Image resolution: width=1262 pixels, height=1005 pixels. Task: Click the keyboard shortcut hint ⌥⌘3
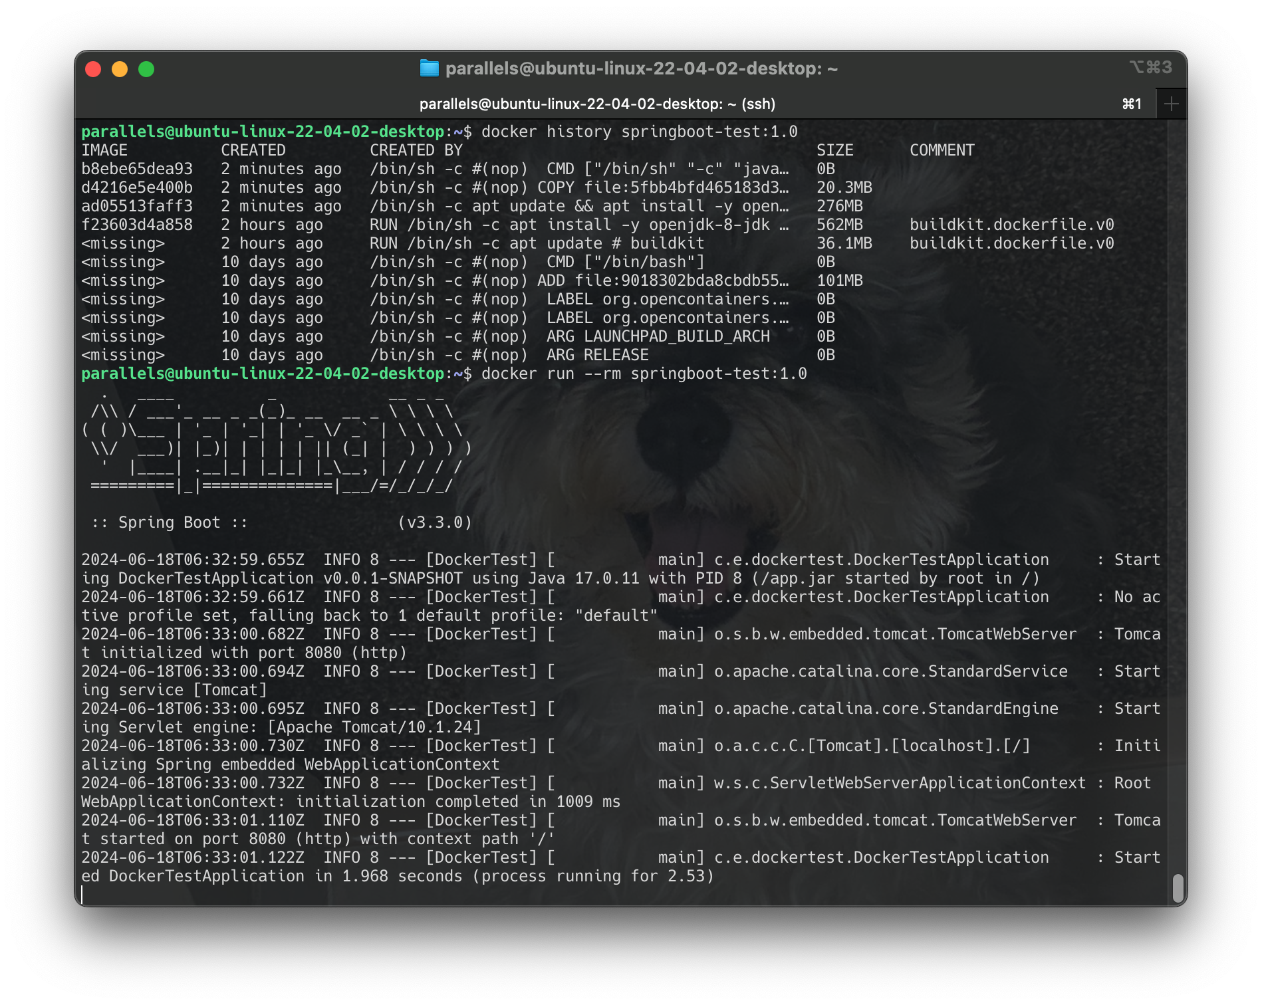1150,67
